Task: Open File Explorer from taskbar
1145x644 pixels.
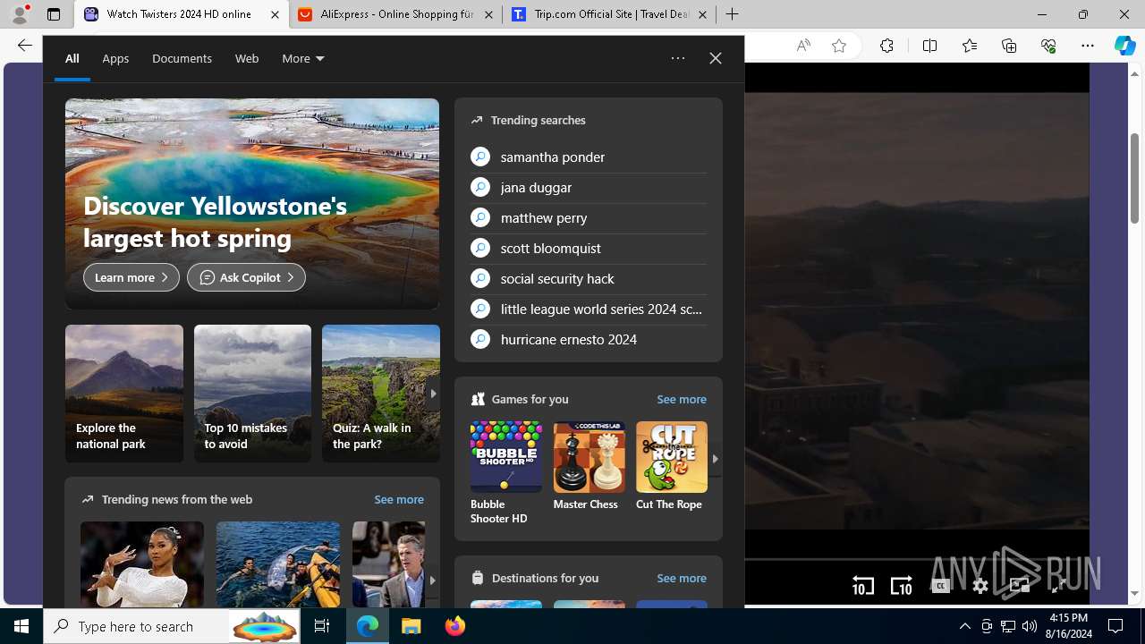Action: point(411,626)
